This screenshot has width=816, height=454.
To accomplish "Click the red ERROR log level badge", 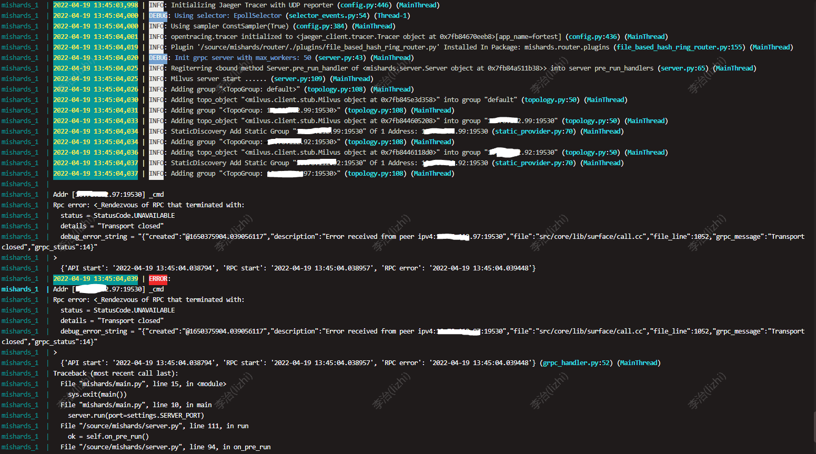I will (158, 279).
